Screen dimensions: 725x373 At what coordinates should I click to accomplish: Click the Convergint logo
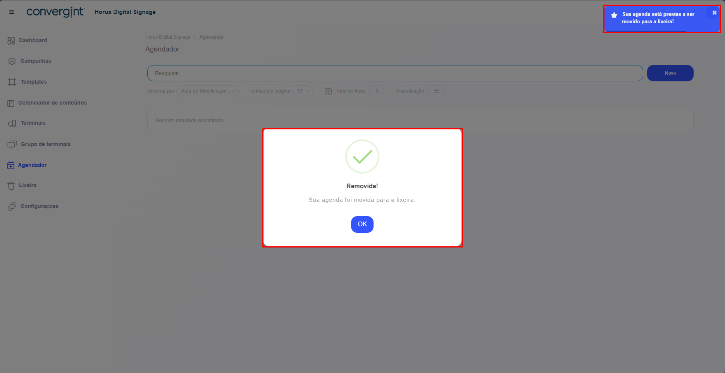(55, 12)
